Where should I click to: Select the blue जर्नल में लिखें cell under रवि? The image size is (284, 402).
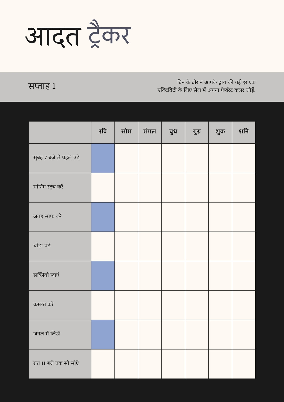tap(103, 335)
